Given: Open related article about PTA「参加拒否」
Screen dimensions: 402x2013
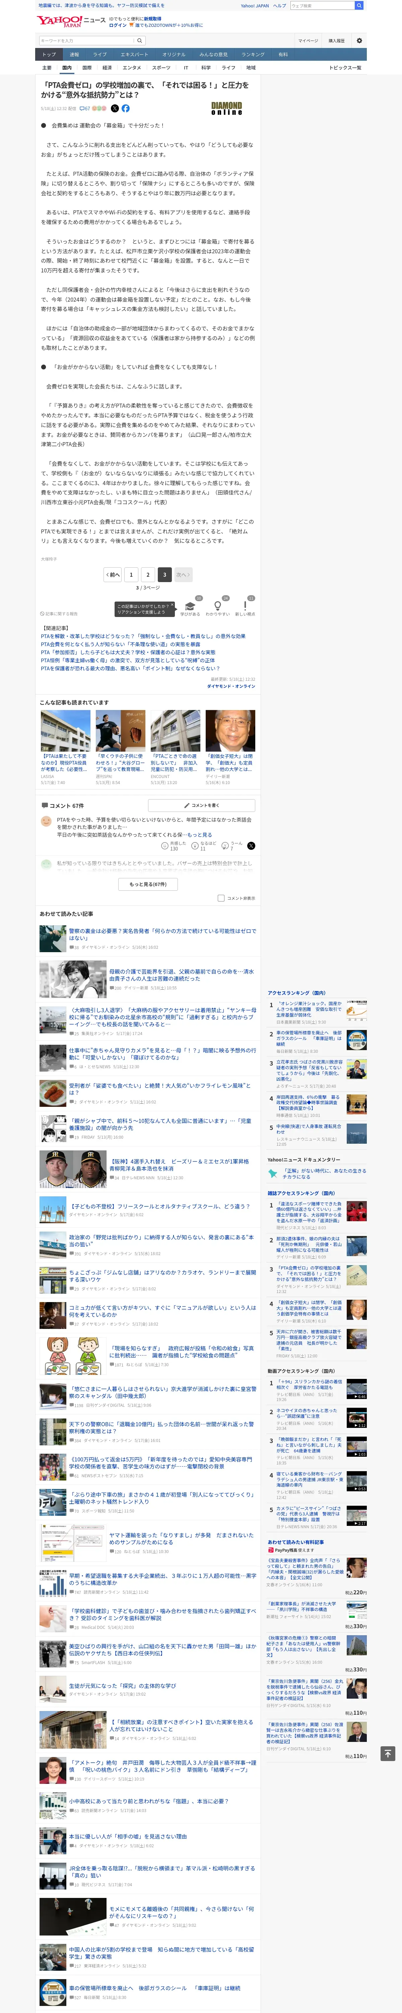Looking at the screenshot, I should [x=128, y=653].
